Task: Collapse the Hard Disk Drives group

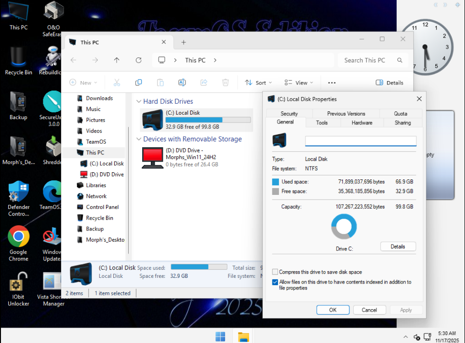Action: (x=139, y=102)
